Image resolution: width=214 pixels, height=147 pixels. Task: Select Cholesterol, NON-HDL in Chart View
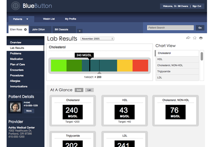coord(177,66)
